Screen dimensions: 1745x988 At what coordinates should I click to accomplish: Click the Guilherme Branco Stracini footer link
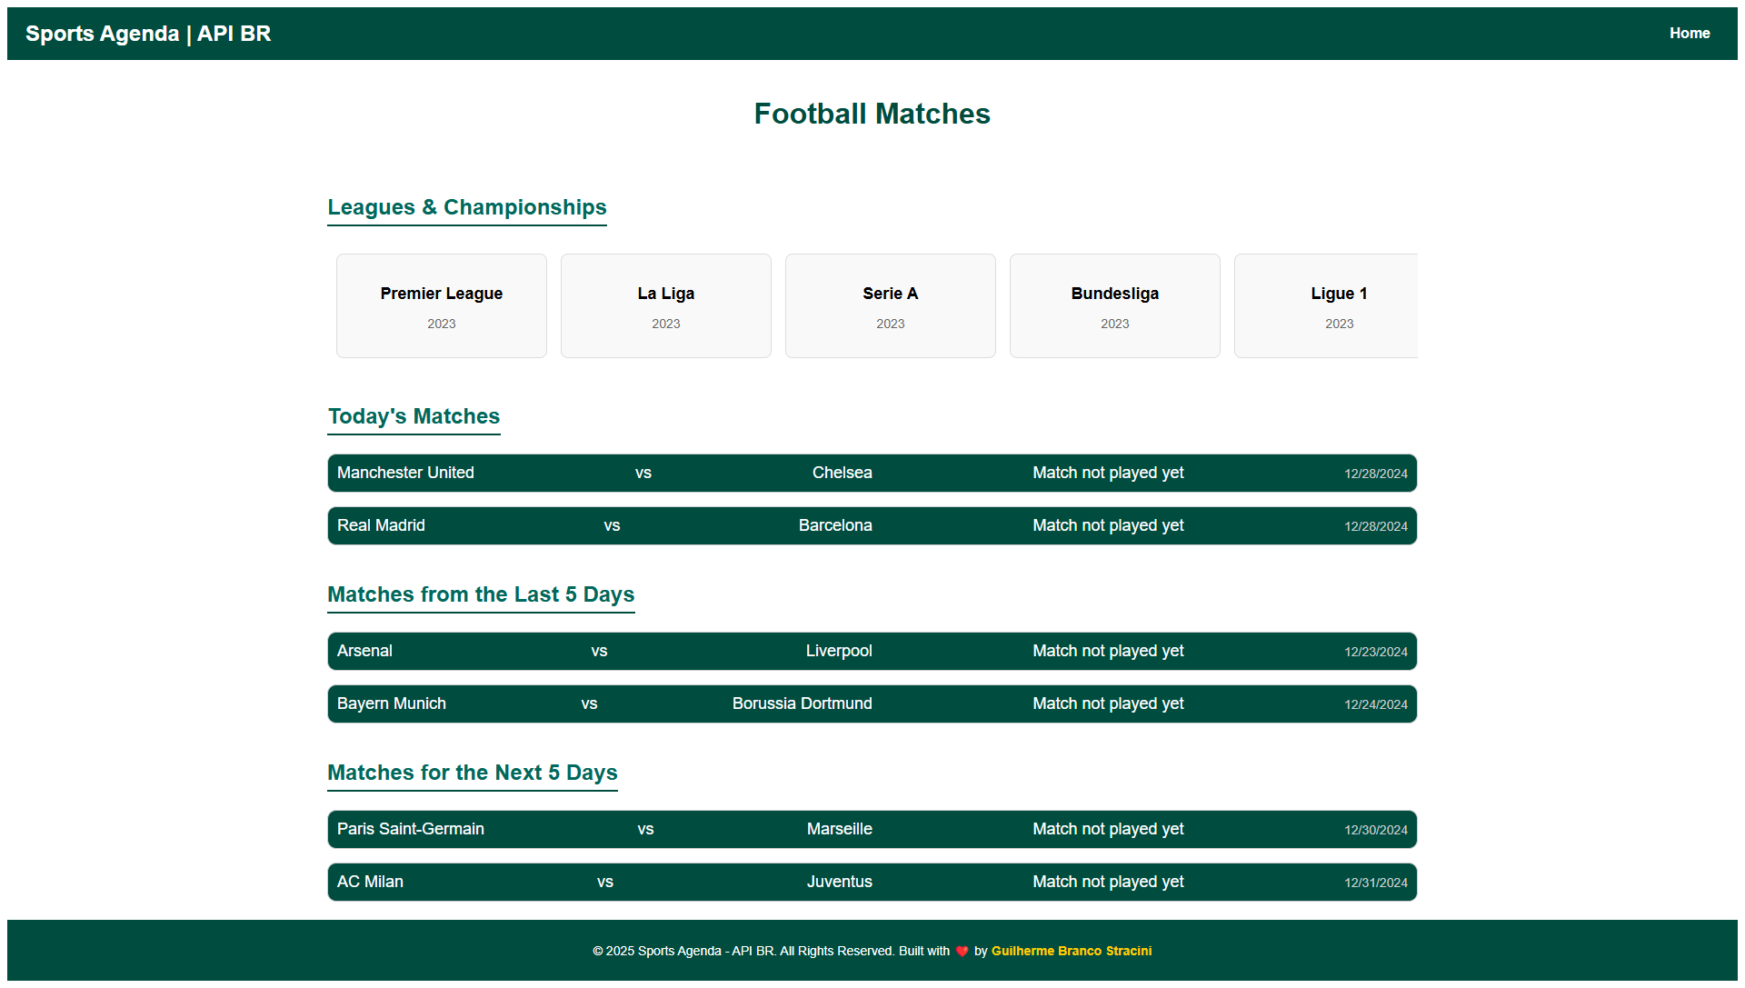coord(1071,950)
